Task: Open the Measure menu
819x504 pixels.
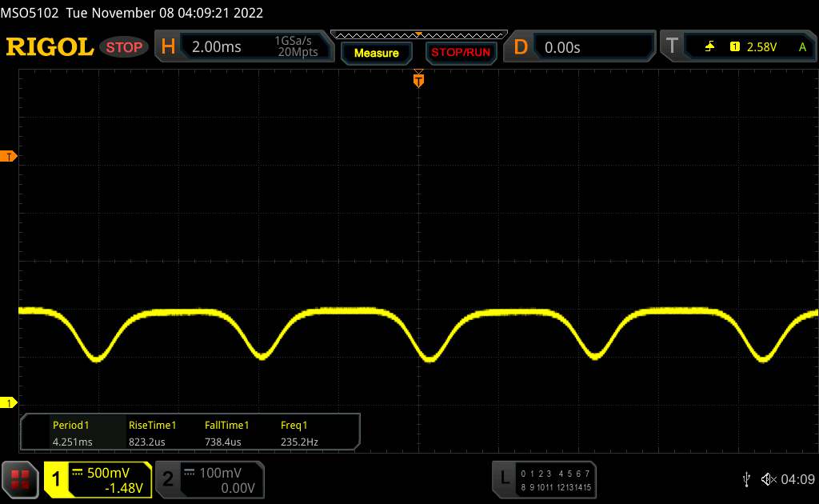Action: [x=376, y=53]
